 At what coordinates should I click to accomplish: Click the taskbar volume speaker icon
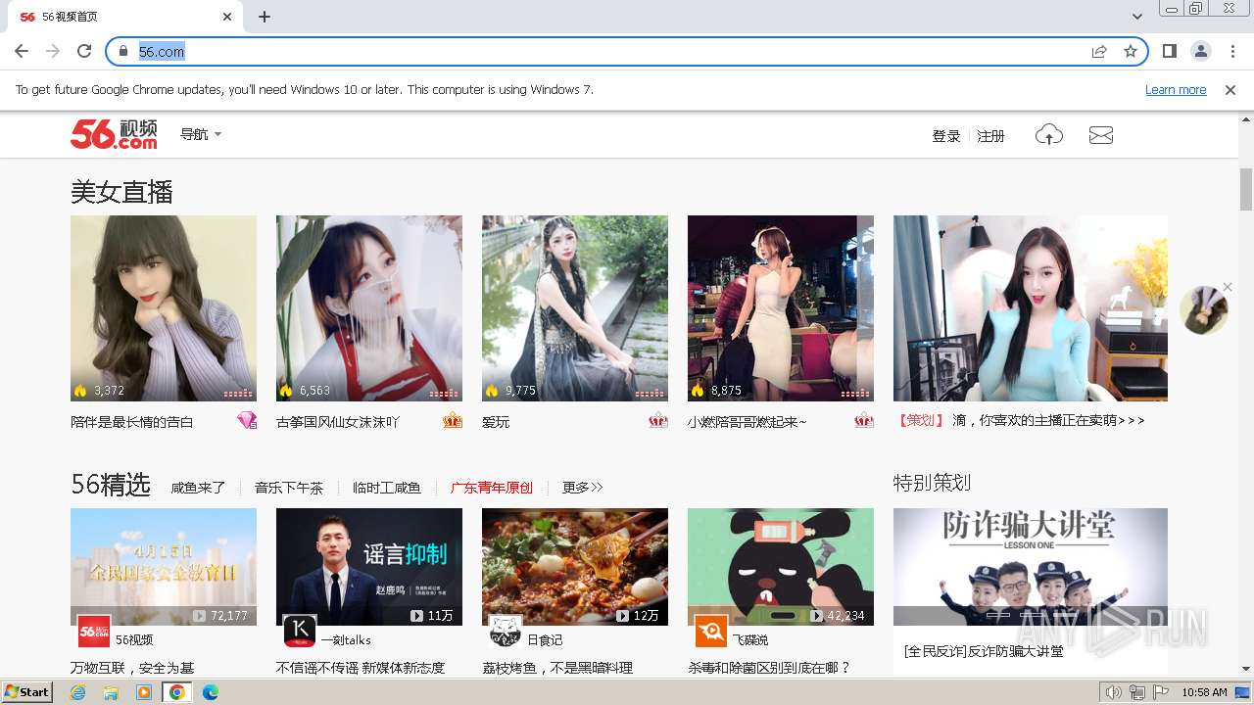point(1113,692)
